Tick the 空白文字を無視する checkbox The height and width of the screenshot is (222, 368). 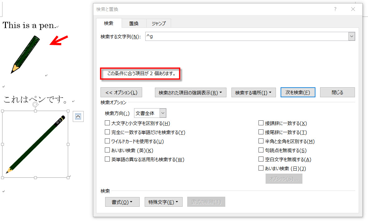coord(261,159)
